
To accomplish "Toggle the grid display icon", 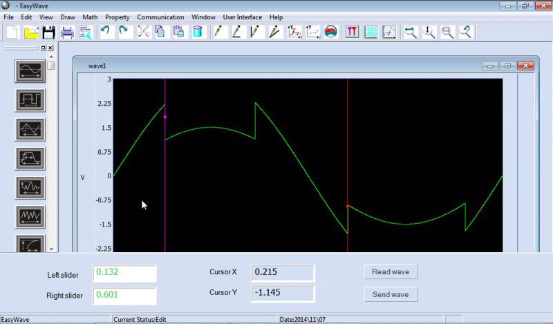I will 371,32.
